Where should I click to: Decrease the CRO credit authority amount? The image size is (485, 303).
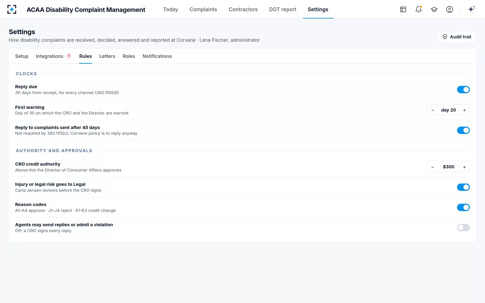(x=433, y=167)
